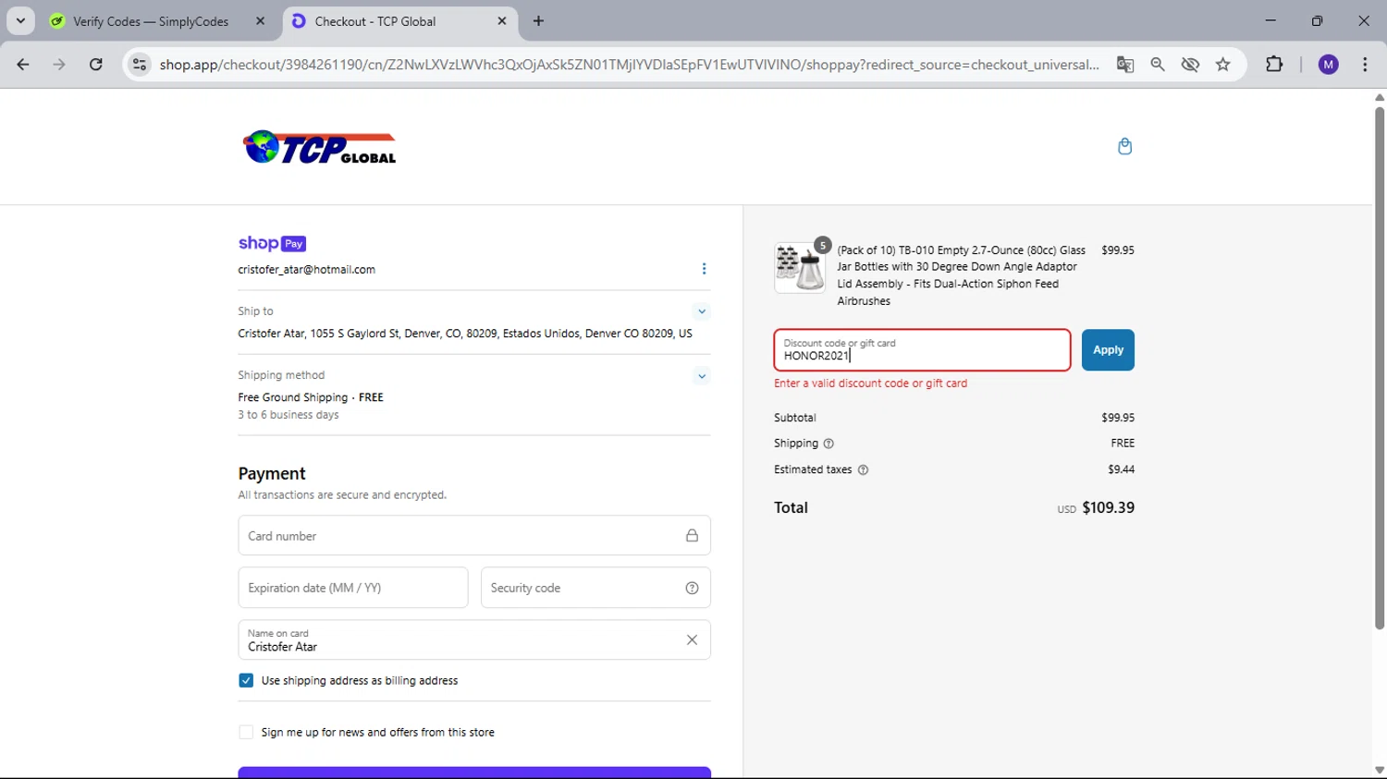Click the shipping address line for Cristofer Atar
This screenshot has height=779, width=1387.
coord(465,334)
